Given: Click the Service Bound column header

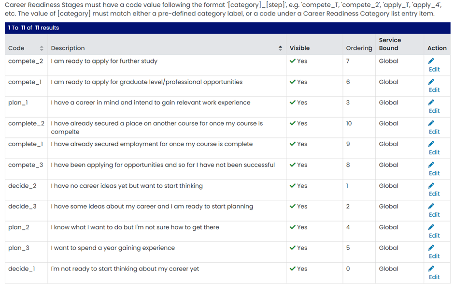Looking at the screenshot, I should (390, 44).
